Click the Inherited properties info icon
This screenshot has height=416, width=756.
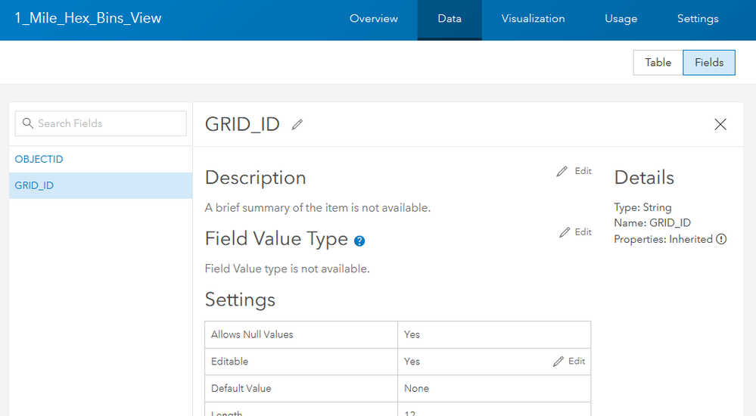721,239
